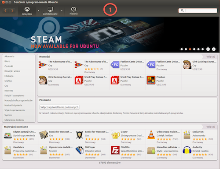This screenshot has height=169, width=220.
Task: Open the Geany teapot icon
Action: coord(115,135)
